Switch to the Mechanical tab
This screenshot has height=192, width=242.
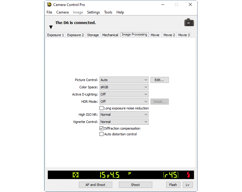click(110, 35)
